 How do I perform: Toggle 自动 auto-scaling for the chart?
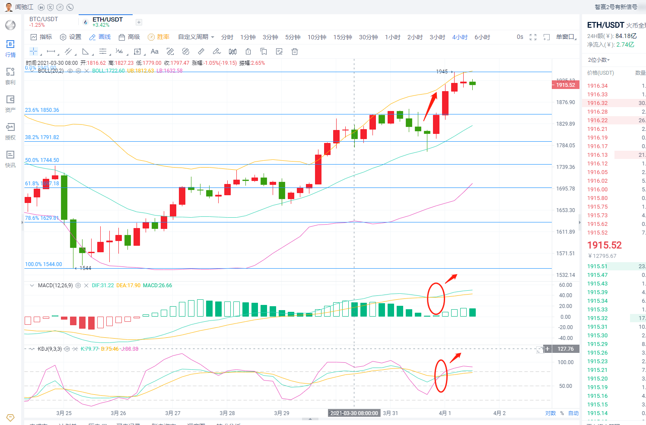(573, 413)
